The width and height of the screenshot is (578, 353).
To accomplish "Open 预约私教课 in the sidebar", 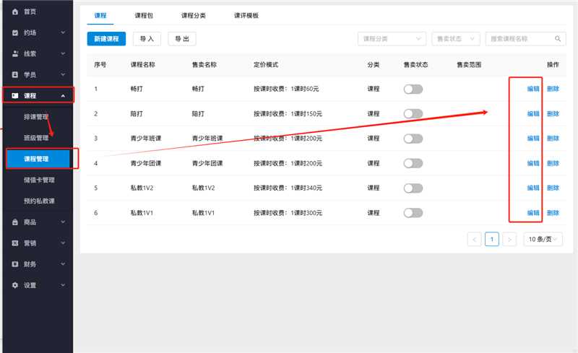I will [39, 201].
